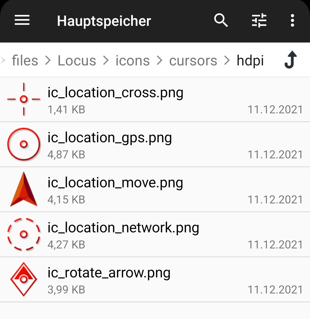Tap the dashed circle icon of ic_location_network
Image resolution: width=310 pixels, height=319 pixels.
pyautogui.click(x=24, y=234)
